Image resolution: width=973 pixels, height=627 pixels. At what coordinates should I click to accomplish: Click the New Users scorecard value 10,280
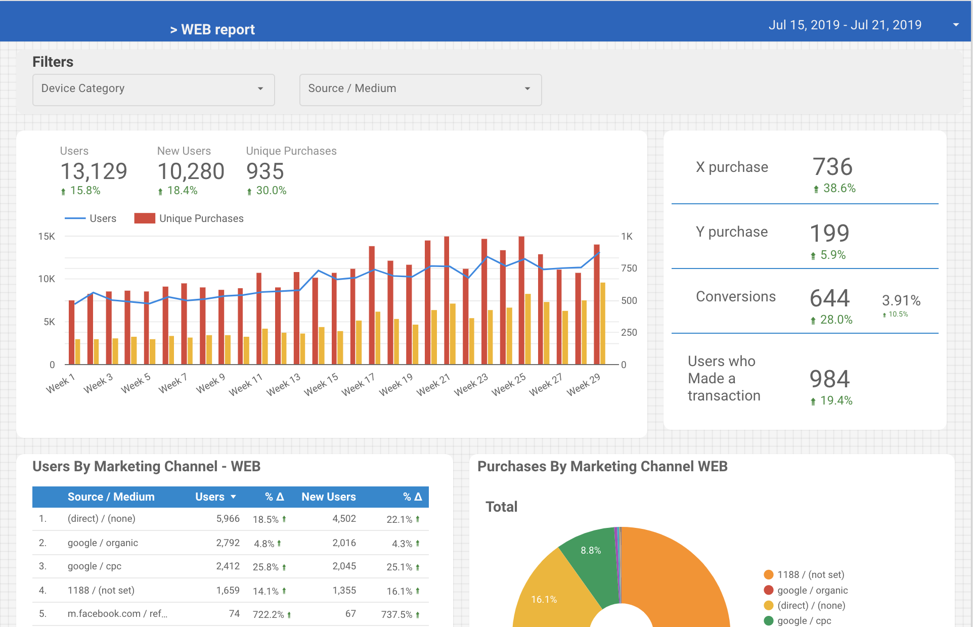pyautogui.click(x=191, y=171)
